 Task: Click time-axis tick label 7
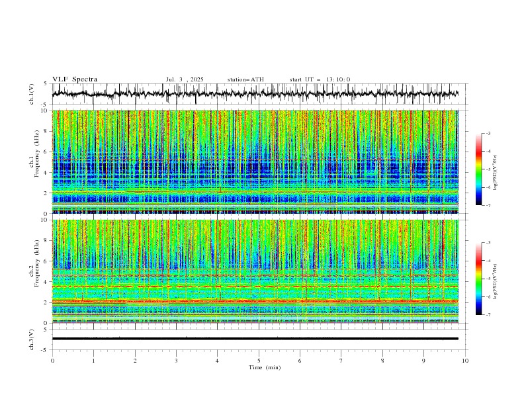pos(341,361)
